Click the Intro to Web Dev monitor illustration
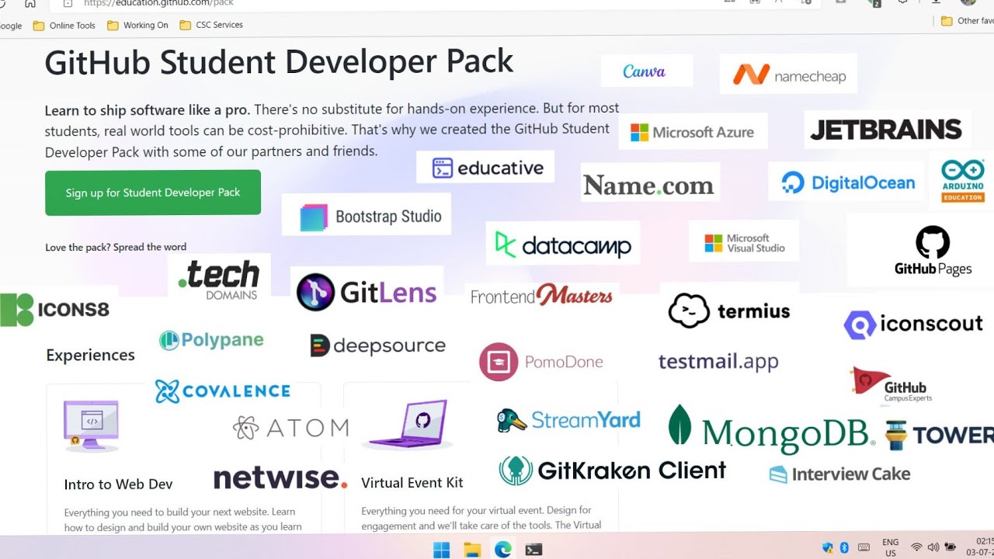994x559 pixels. click(91, 426)
